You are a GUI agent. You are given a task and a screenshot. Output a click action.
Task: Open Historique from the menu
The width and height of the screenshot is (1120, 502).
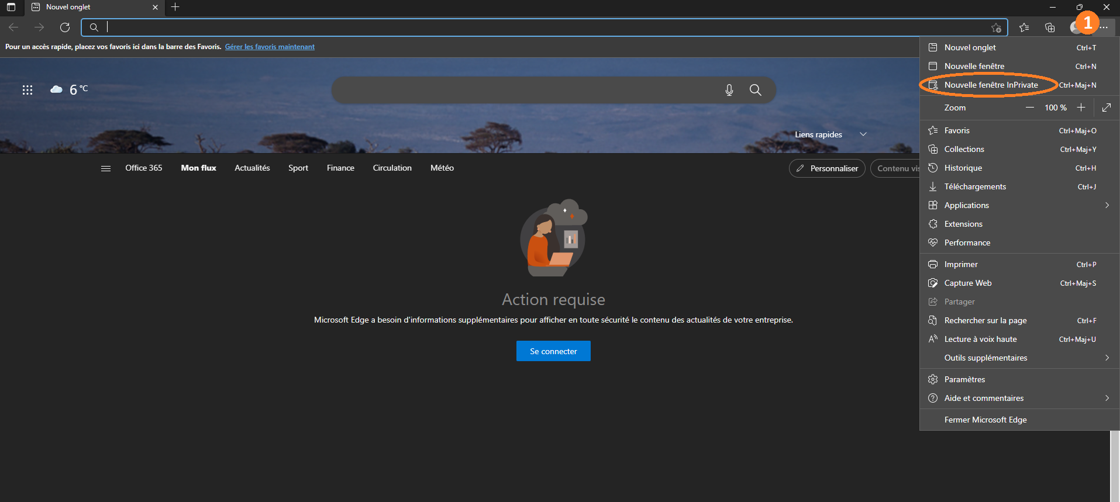pos(1019,168)
